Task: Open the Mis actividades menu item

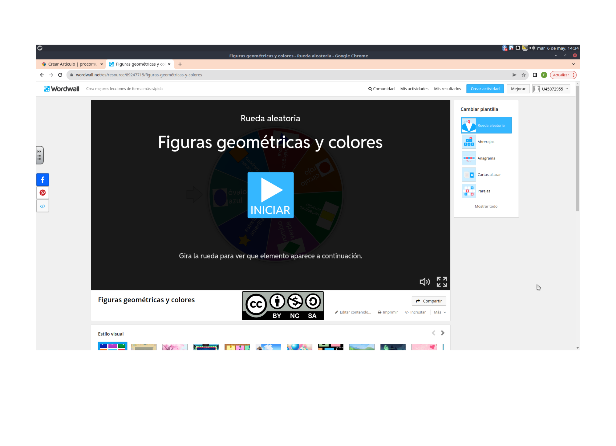Action: tap(414, 89)
